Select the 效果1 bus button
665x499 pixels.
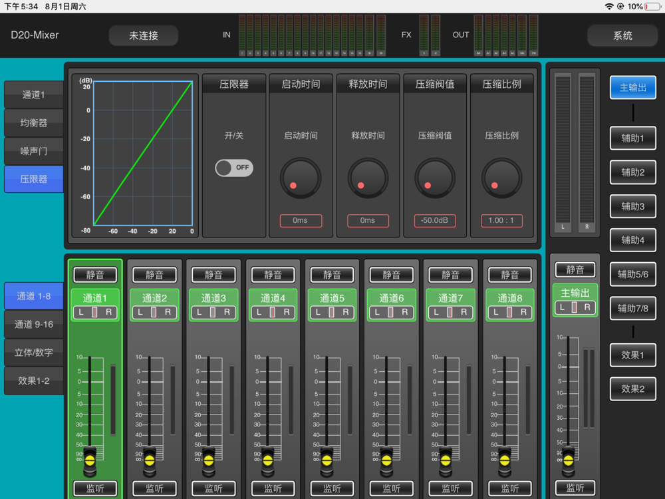[x=633, y=355]
